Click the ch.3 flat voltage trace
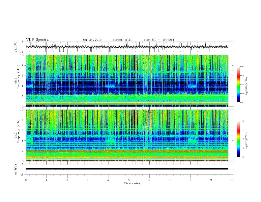Screen dimensions: 261x202 [x=127, y=169]
